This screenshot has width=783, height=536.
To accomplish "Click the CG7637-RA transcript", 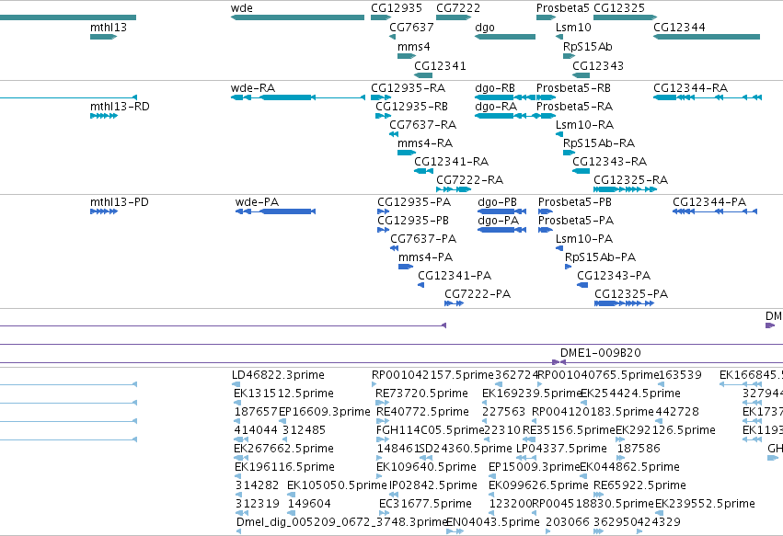I will (394, 134).
